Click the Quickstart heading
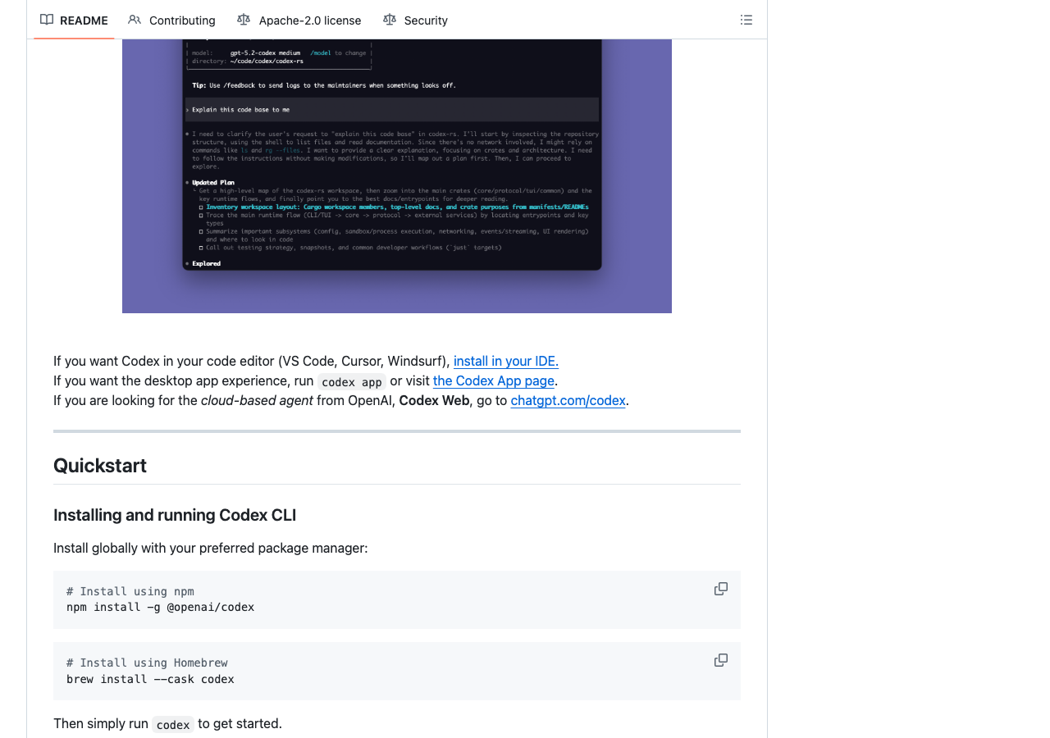 99,465
